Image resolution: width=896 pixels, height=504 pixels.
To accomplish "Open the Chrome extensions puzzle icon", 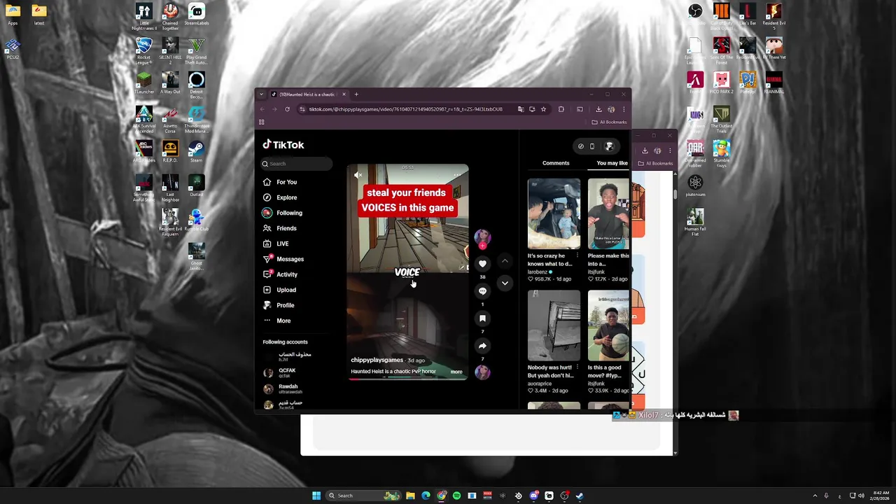I will tap(561, 109).
